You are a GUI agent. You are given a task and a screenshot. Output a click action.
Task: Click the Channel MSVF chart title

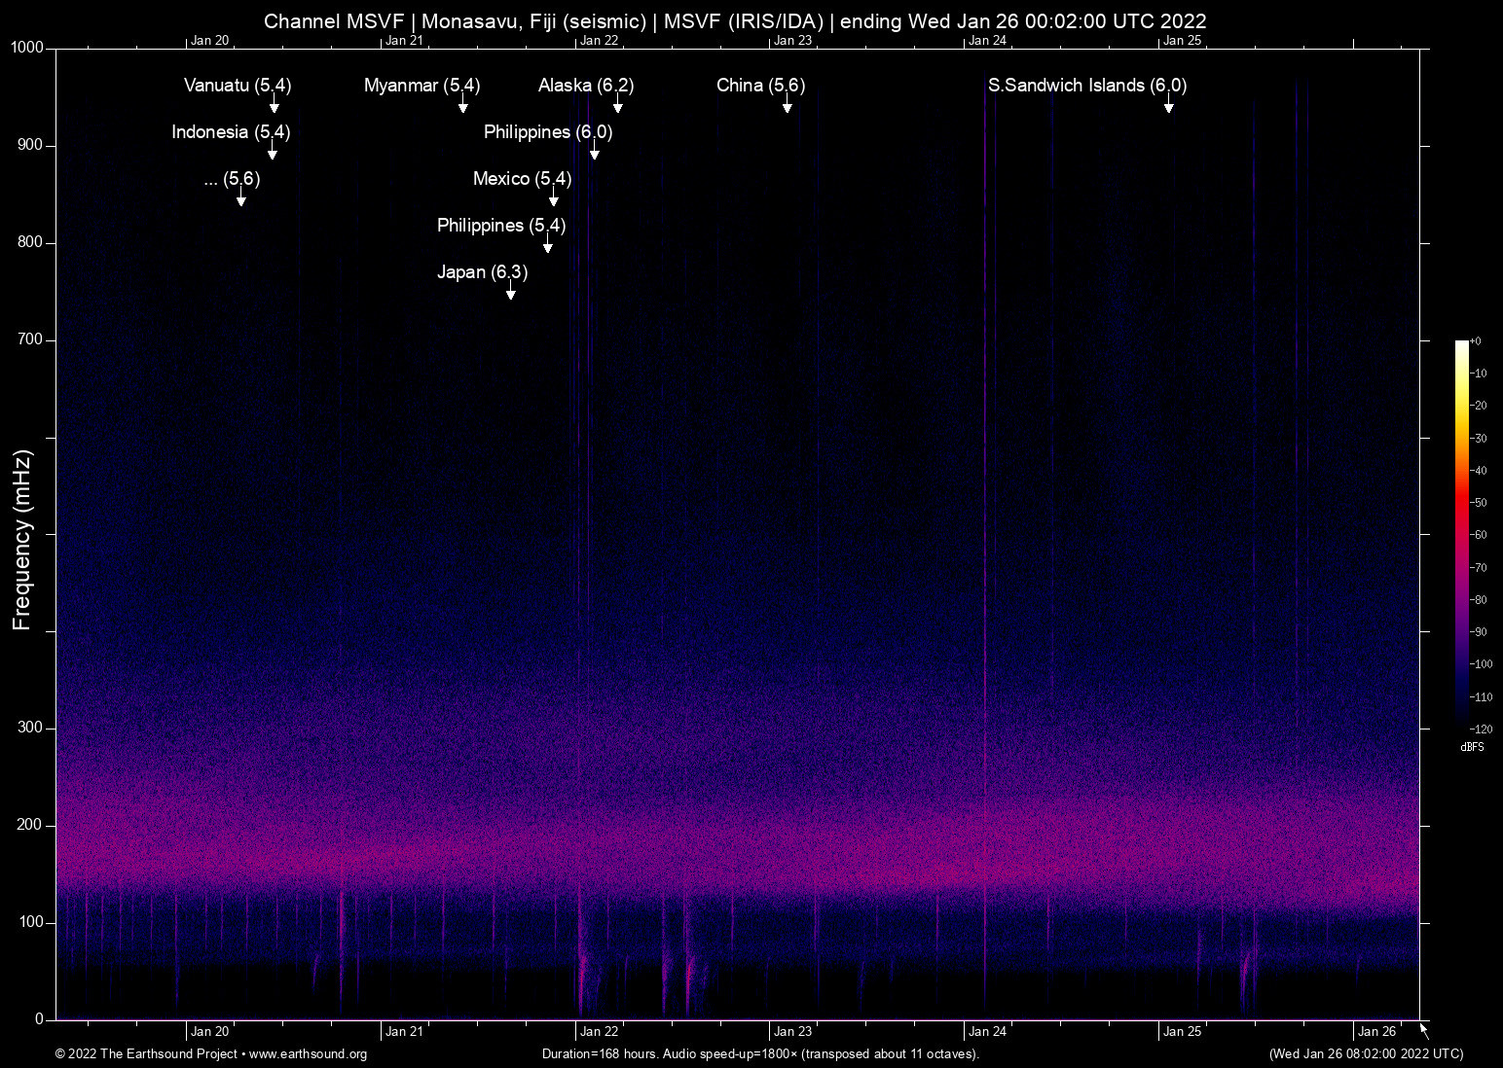[x=735, y=20]
